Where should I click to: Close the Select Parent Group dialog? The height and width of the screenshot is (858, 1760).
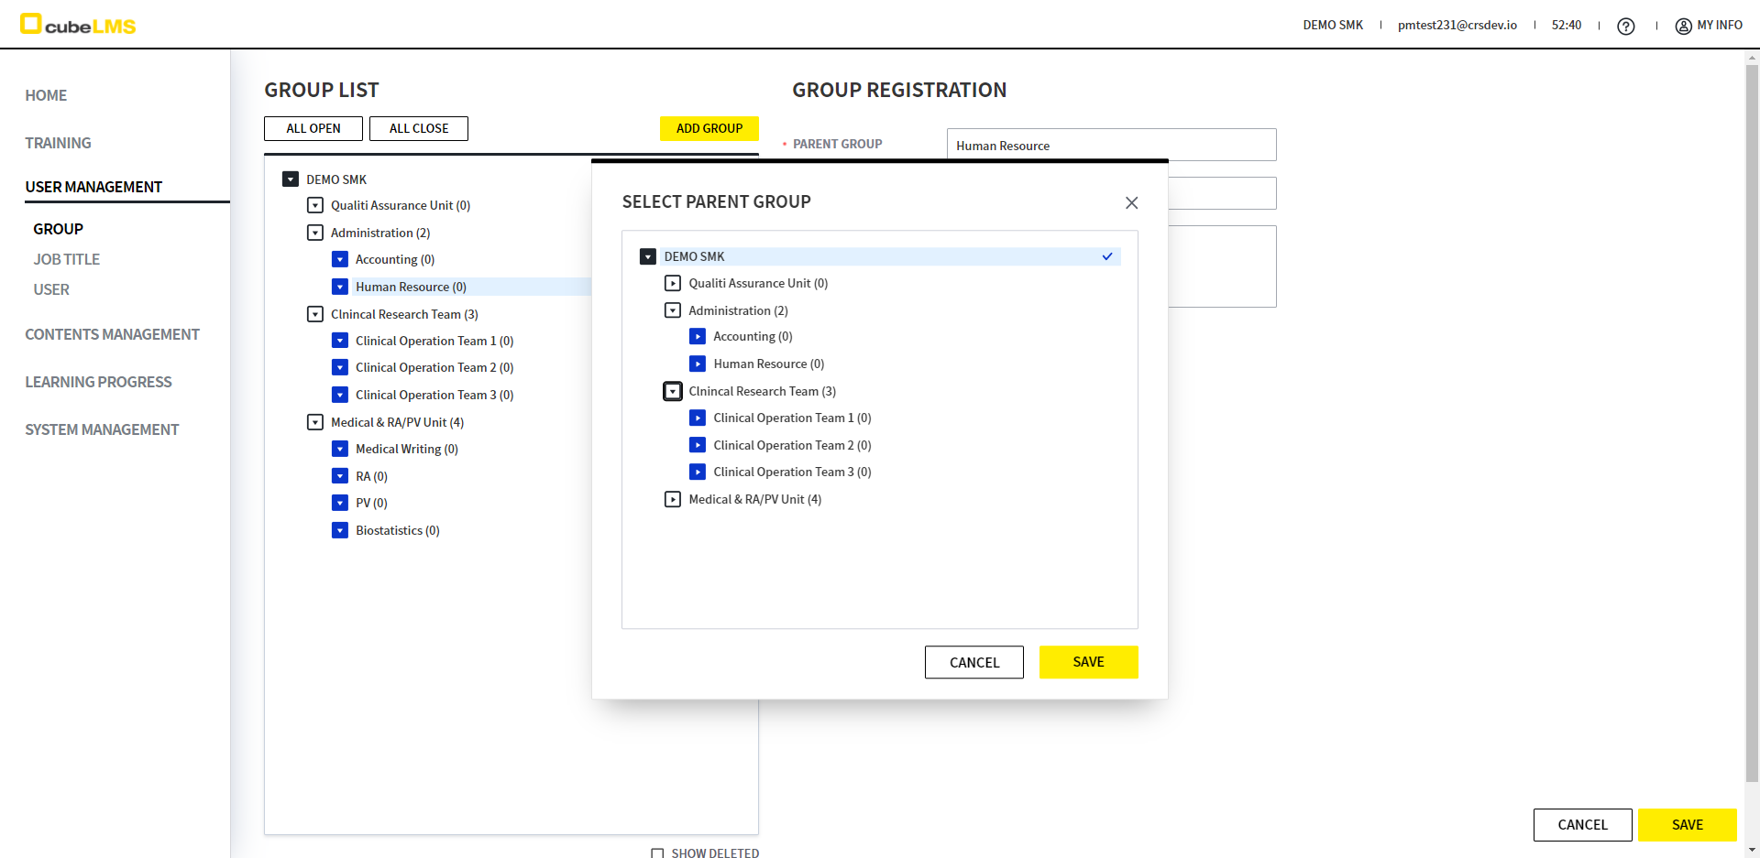pos(1131,202)
